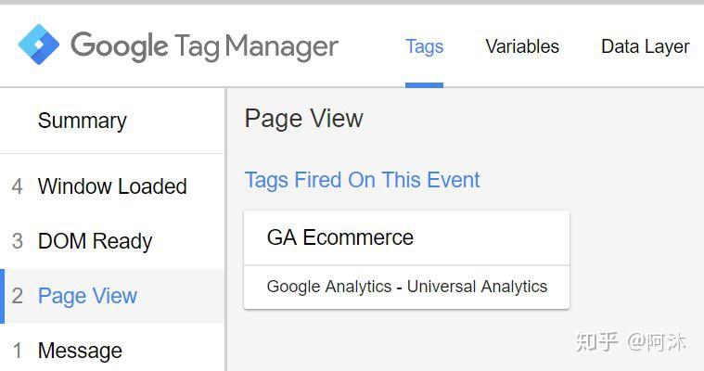Click the Tags Fired On This Event heading
The width and height of the screenshot is (704, 371).
click(362, 180)
